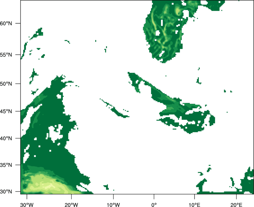Click the 20°W longitude label
This screenshot has width=254, height=207.
point(71,205)
